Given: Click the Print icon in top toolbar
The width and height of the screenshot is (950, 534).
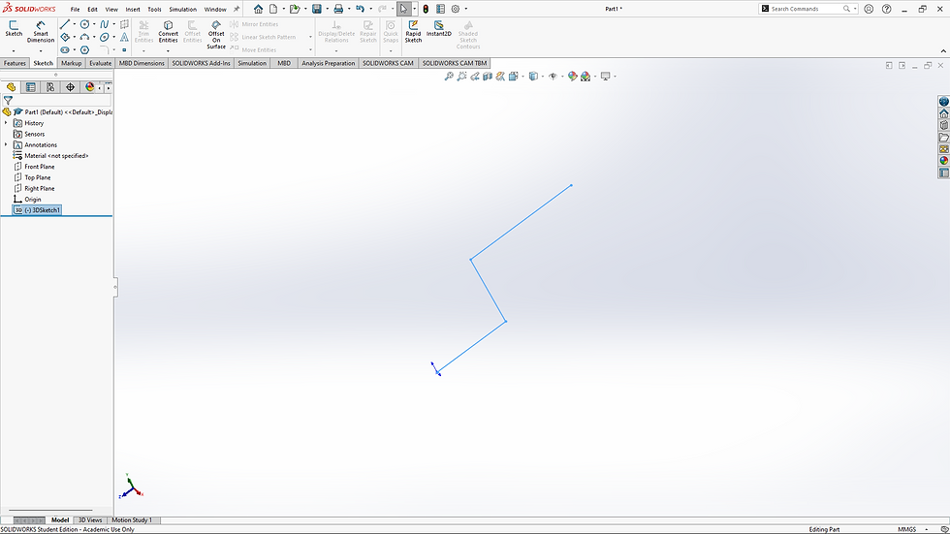Looking at the screenshot, I should click(338, 9).
